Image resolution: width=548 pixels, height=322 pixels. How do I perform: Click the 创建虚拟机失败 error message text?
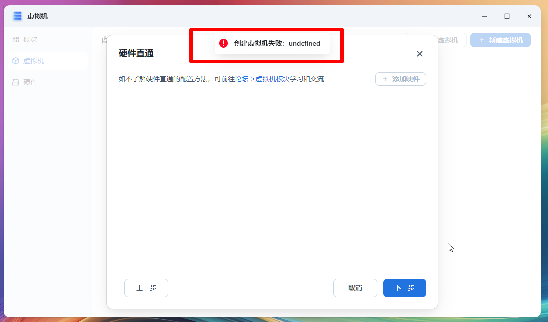pos(277,44)
